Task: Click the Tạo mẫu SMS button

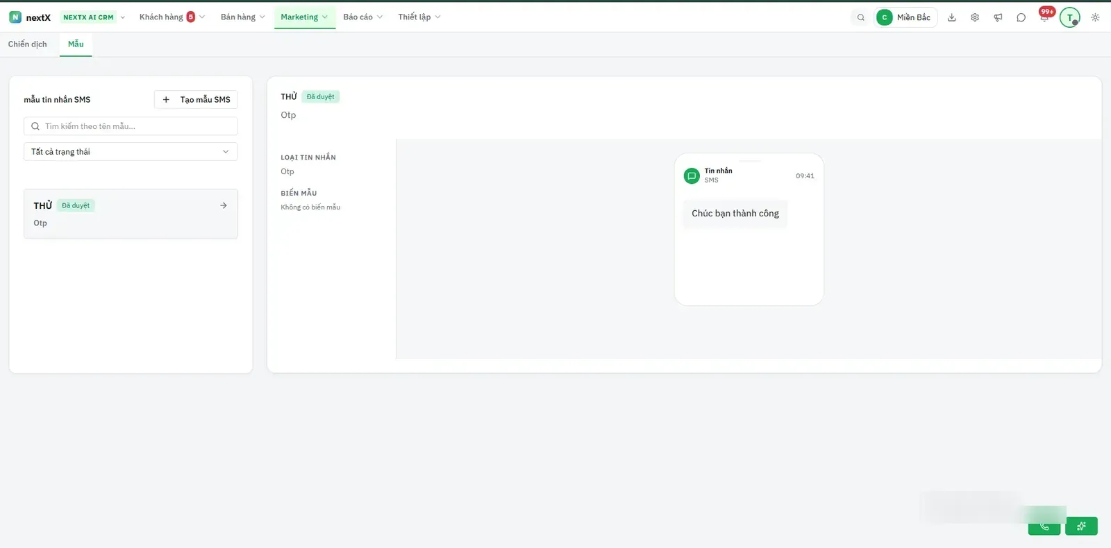Action: pyautogui.click(x=196, y=100)
